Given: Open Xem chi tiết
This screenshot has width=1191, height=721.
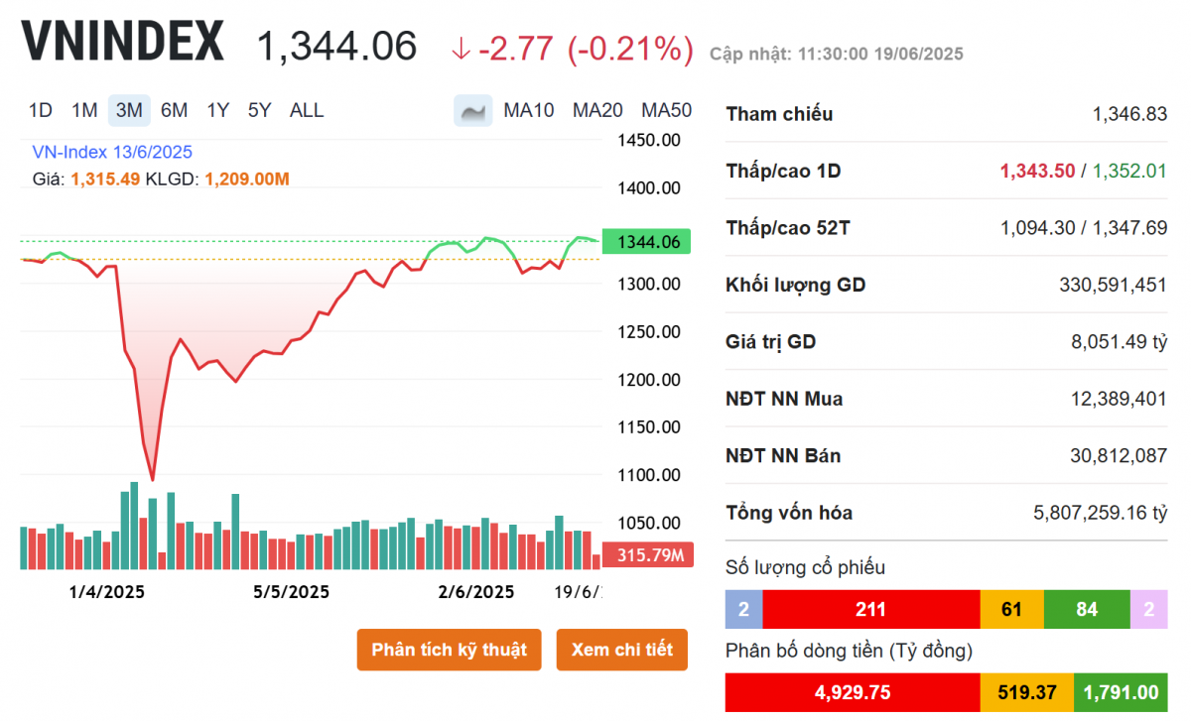Looking at the screenshot, I should coord(622,650).
